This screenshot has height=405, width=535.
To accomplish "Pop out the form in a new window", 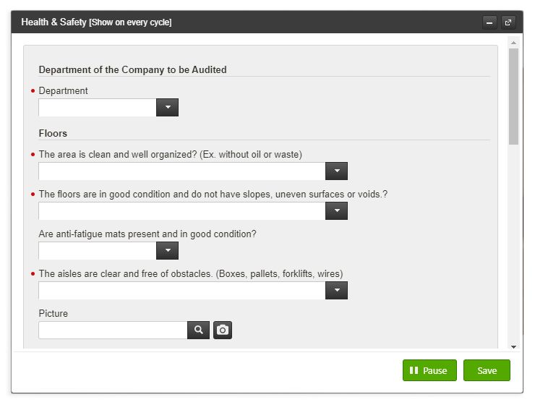I will pos(508,22).
